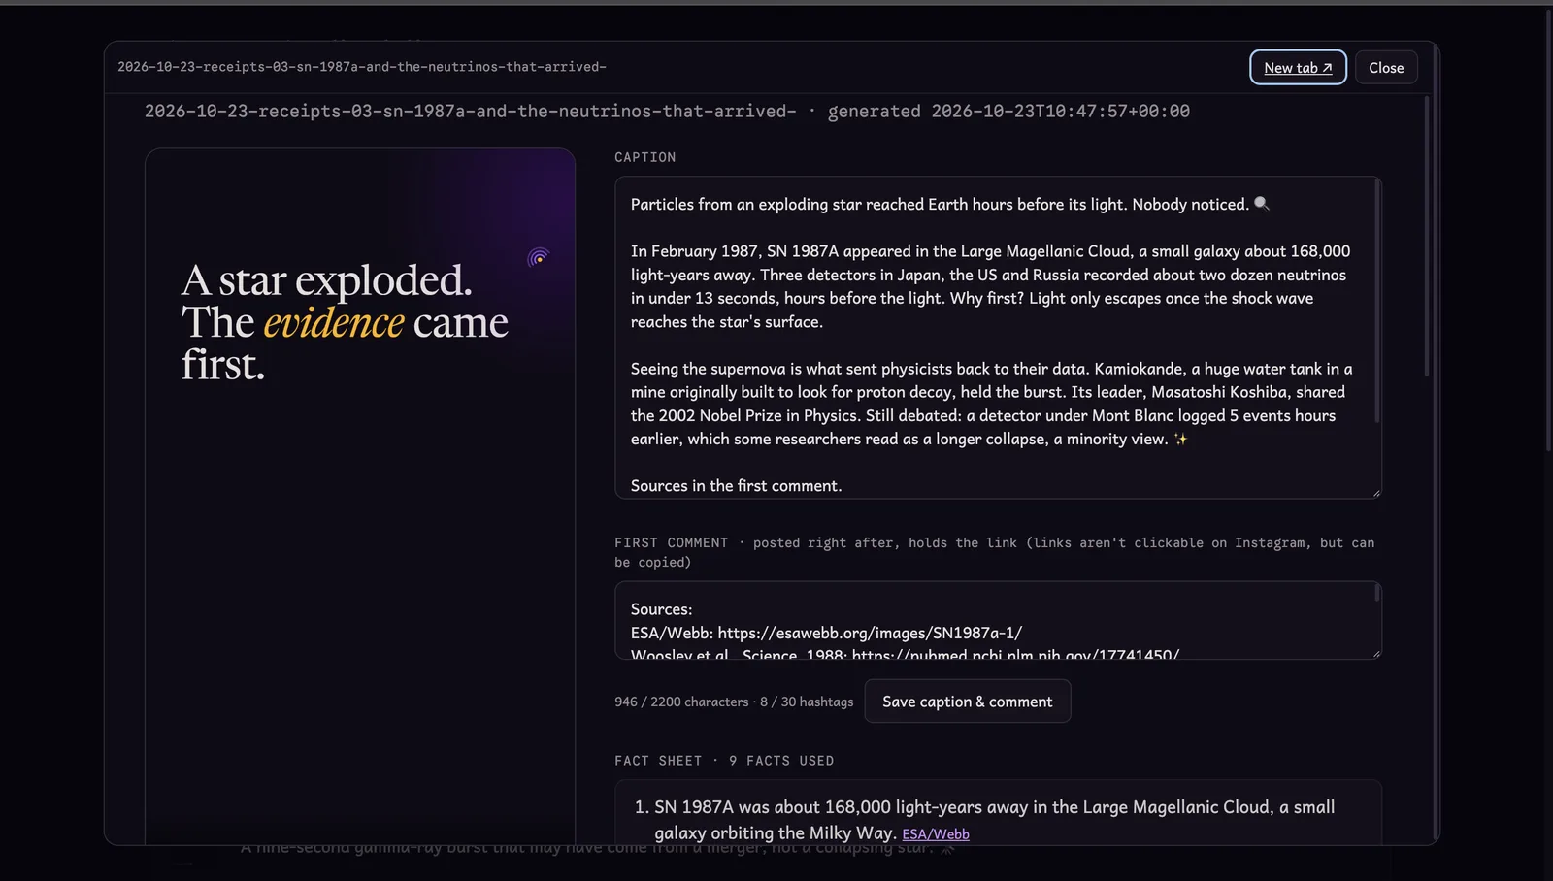Screen dimensions: 1553x881
Task: Open the ESA/Webb source link
Action: click(936, 834)
